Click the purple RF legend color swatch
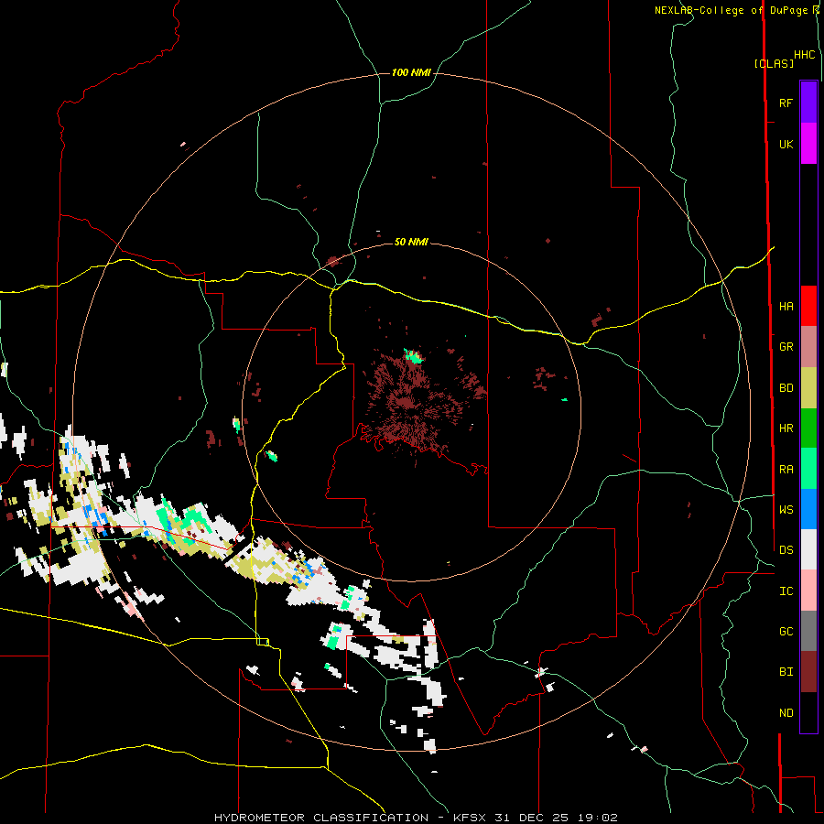The height and width of the screenshot is (824, 824). click(808, 103)
